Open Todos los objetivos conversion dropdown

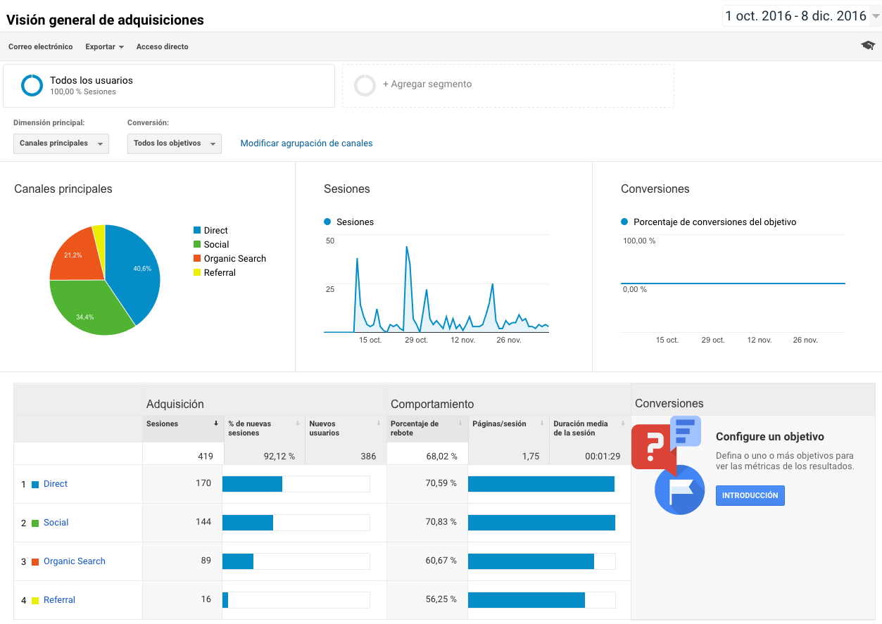tap(174, 144)
